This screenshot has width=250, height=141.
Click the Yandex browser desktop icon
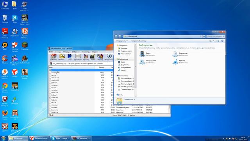point(15,73)
